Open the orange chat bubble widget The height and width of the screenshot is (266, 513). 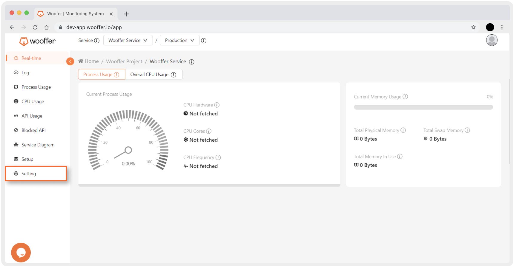21,253
